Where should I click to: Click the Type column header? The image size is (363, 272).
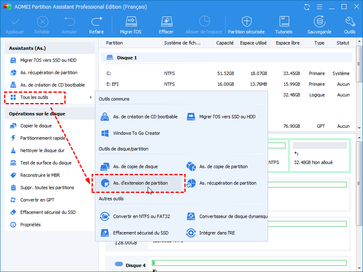click(x=319, y=43)
